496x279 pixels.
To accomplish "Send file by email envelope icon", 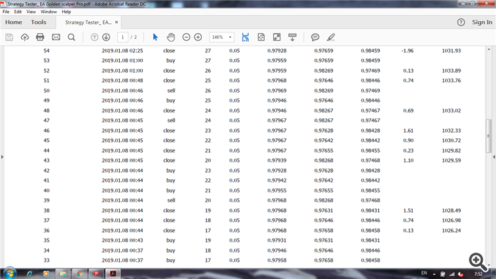I will tap(56, 37).
